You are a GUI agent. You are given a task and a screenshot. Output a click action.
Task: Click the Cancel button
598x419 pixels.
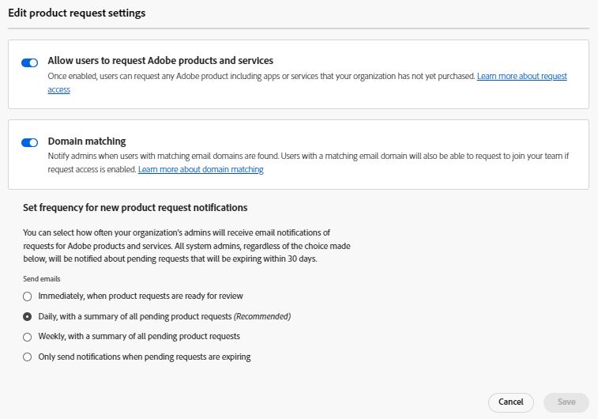[x=510, y=402]
